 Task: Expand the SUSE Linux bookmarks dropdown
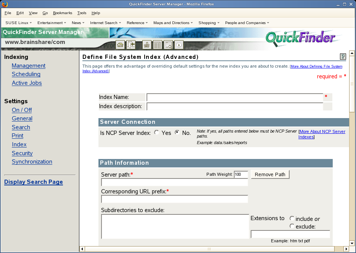[x=19, y=23]
